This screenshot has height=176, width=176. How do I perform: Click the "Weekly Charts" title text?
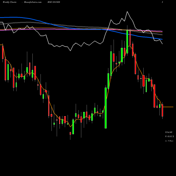pyautogui.click(x=10, y=2)
